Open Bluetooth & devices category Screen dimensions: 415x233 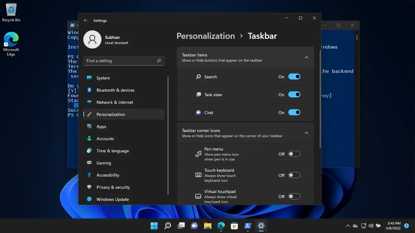[124, 90]
